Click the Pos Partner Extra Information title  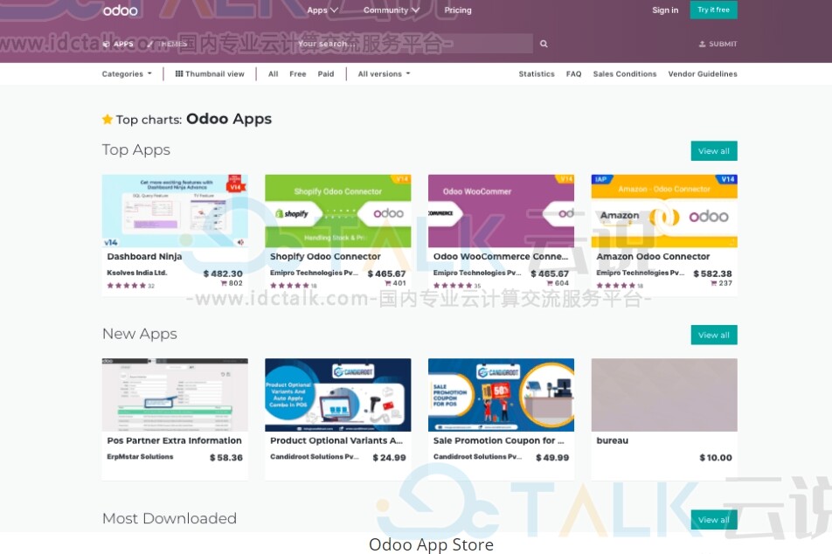[175, 440]
